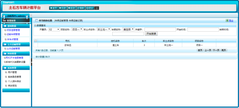239x108 pixels.
Task: Collapse the sidebar with the black arrow handle
Action: pos(32,62)
